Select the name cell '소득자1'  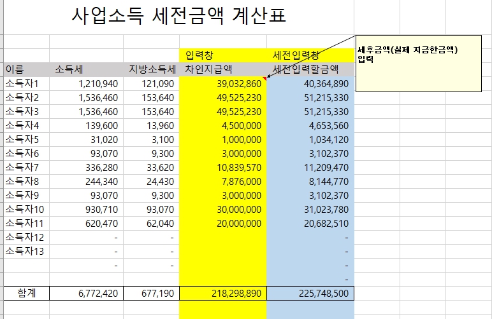(26, 83)
